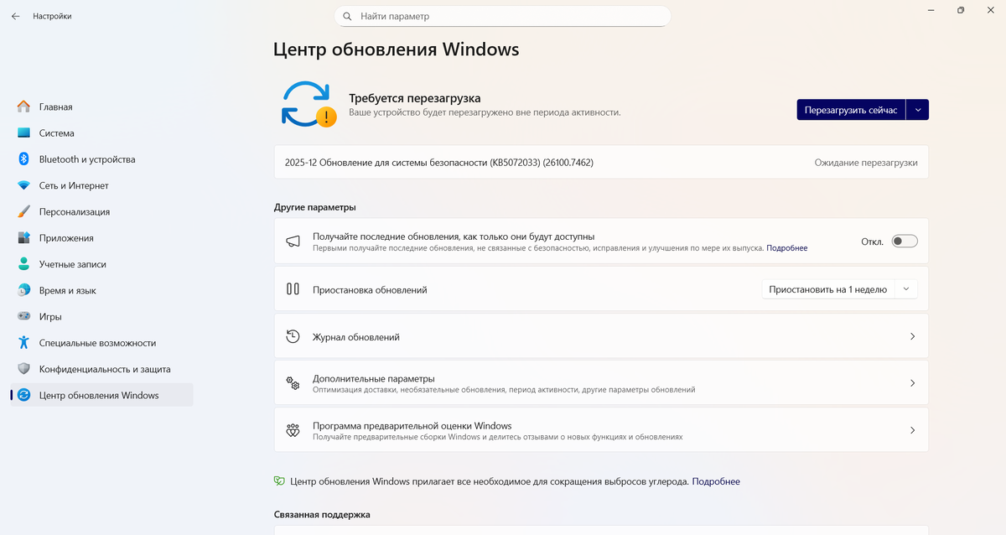Open the Windows Insider Program row

[x=600, y=430]
